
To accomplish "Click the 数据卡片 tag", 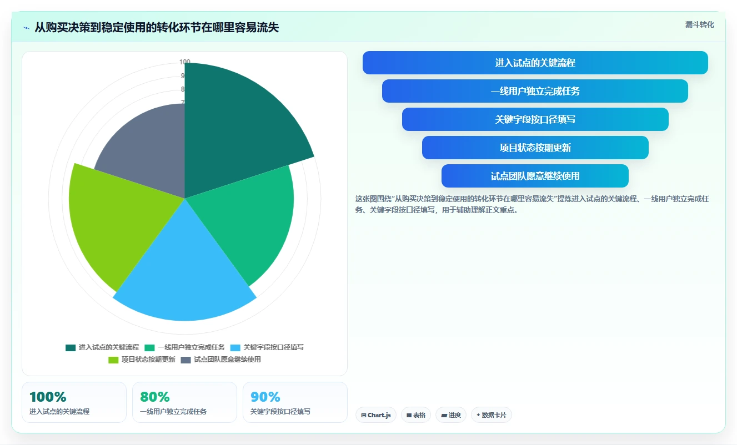I will click(x=492, y=415).
